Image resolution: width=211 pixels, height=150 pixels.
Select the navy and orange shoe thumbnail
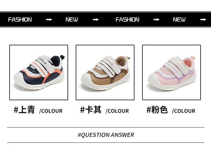(x=39, y=72)
